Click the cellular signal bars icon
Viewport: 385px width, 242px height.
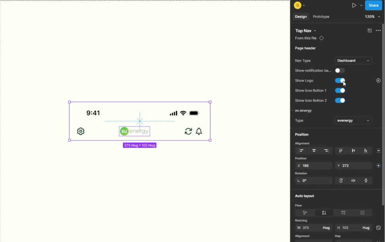[x=173, y=113]
